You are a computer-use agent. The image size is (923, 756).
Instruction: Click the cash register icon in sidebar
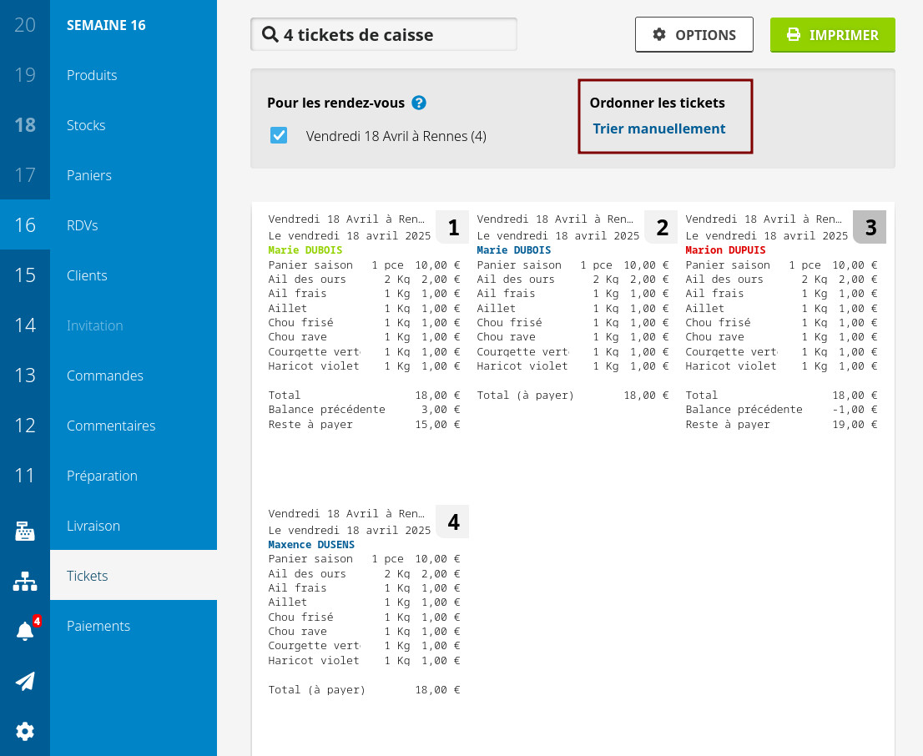25,532
